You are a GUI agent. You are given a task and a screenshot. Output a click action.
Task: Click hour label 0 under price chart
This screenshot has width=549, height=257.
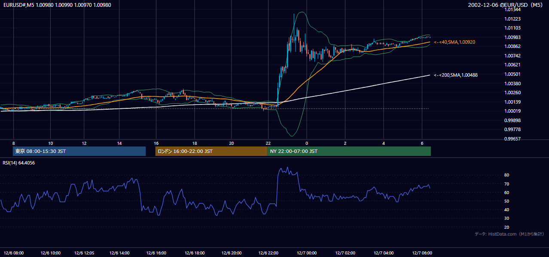pyautogui.click(x=307, y=143)
